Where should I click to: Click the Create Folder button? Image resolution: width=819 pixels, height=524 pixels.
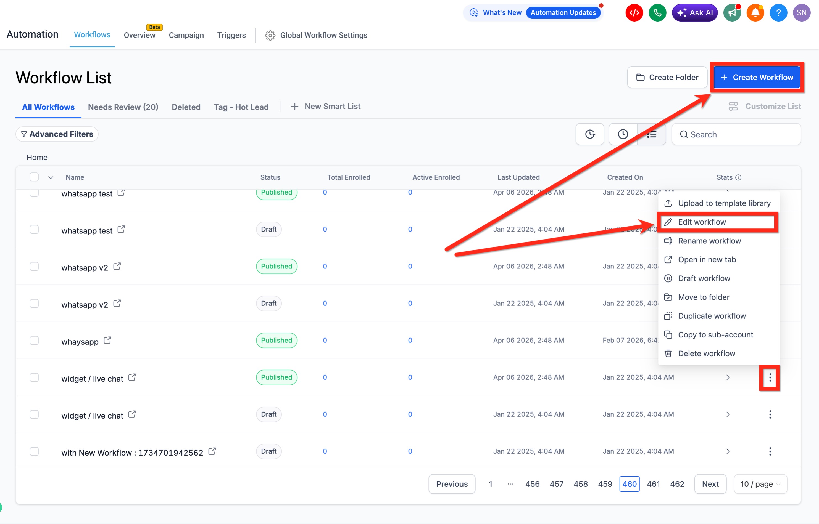click(x=667, y=78)
